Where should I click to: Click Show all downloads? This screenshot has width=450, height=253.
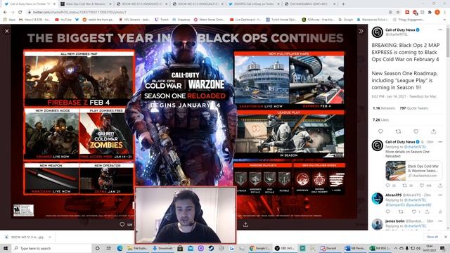pyautogui.click(x=432, y=237)
